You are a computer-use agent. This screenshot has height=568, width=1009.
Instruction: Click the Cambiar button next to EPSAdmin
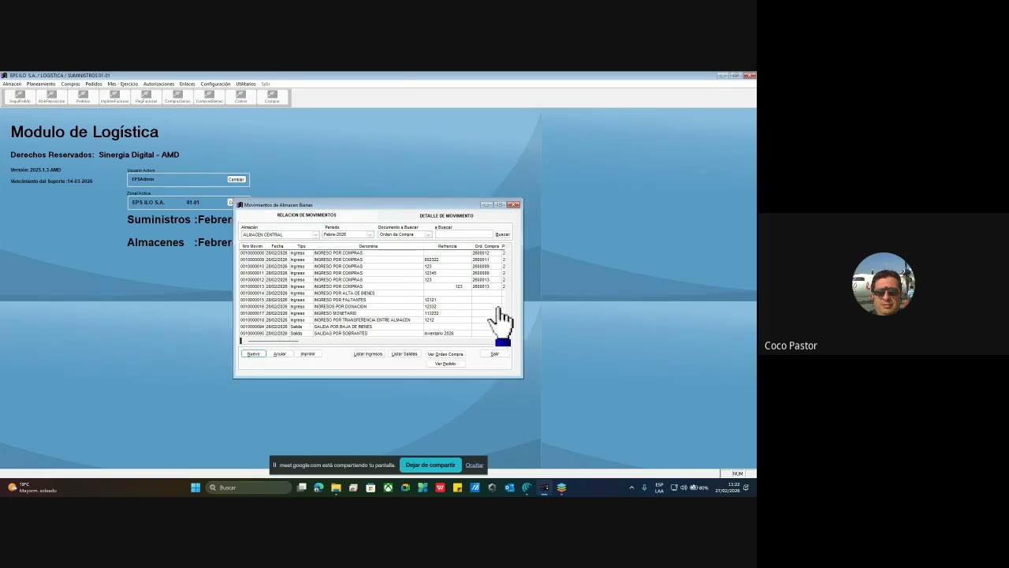click(x=236, y=179)
